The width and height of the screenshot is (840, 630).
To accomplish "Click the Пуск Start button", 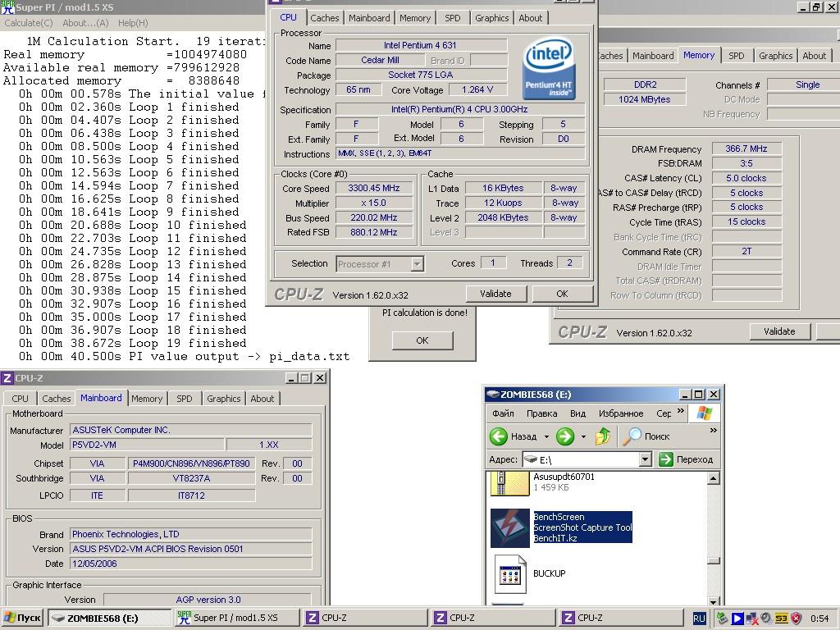I will (22, 619).
